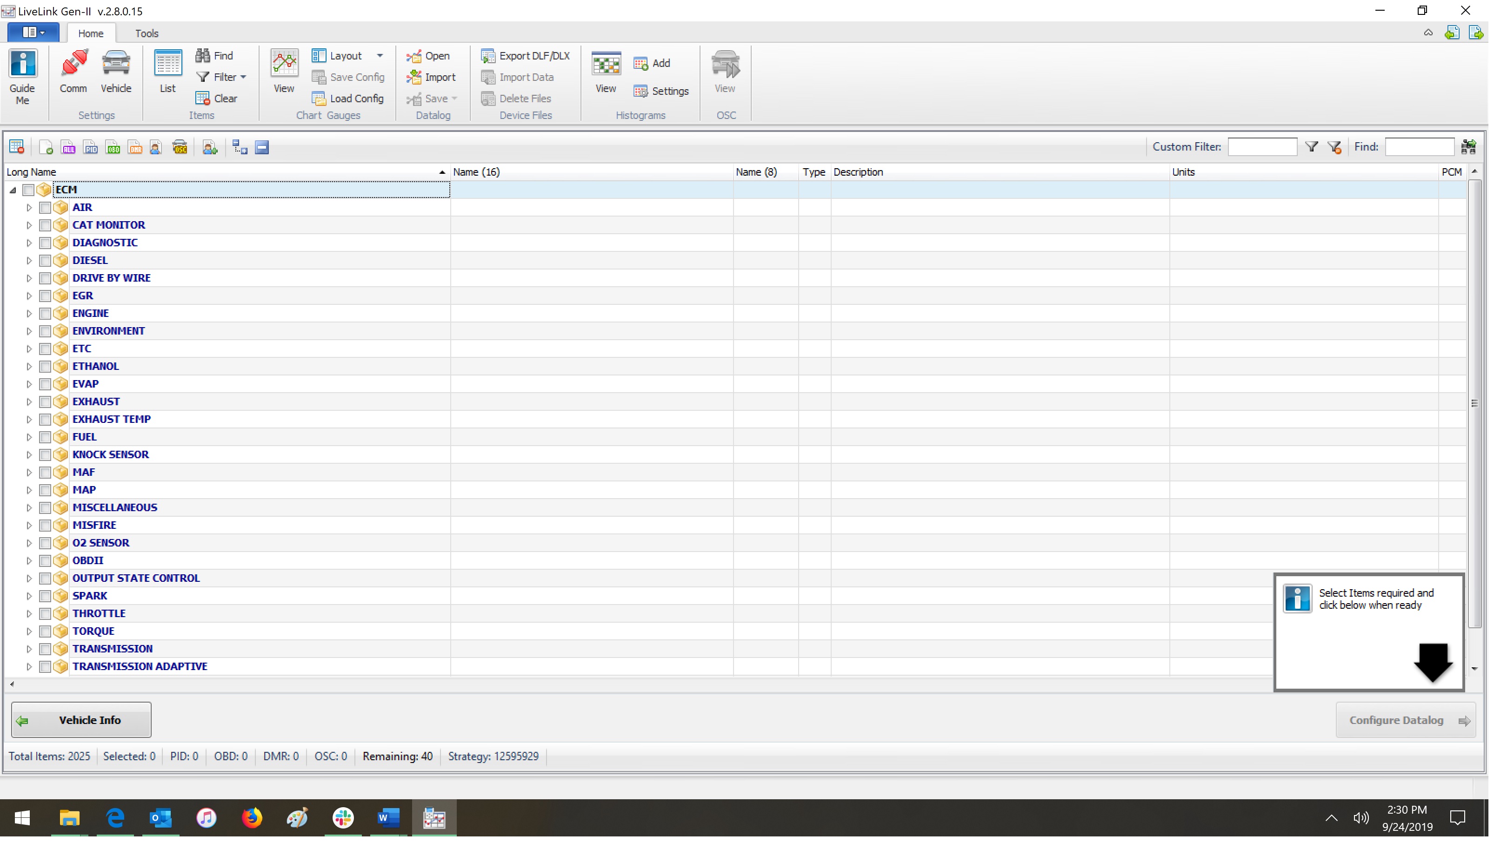1494x842 pixels.
Task: Click the Units column header
Action: click(x=1304, y=172)
